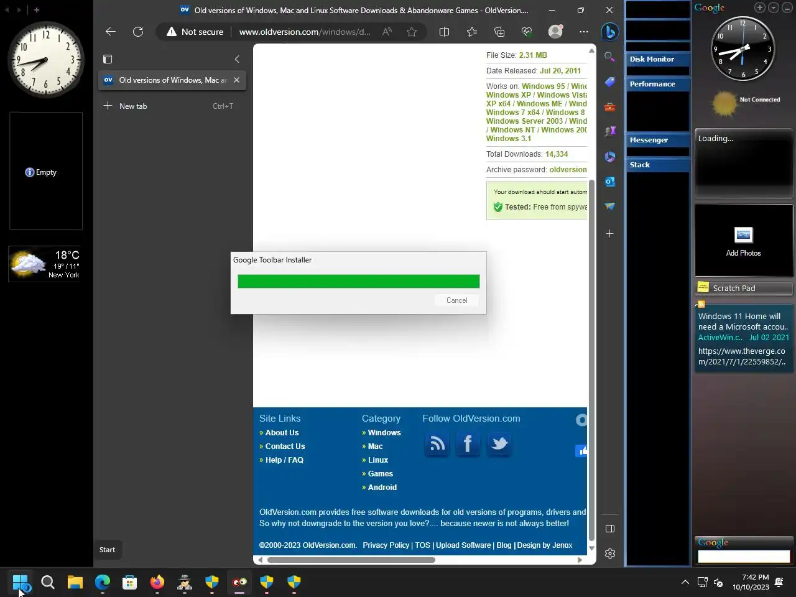
Task: Minimize the Google Desktop sidebar
Action: point(787,7)
